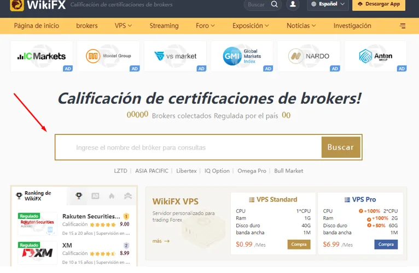Open the Español language dropdown

coord(328,4)
